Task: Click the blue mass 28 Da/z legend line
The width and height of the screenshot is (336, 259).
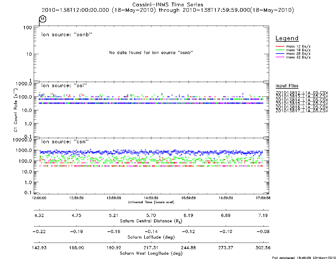Action: point(280,54)
